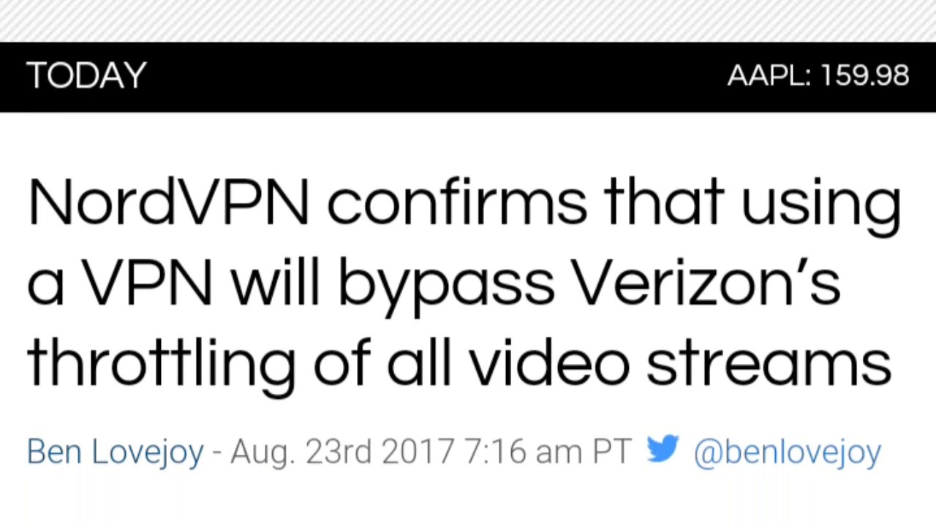Click the Aug. 23rd 2017 publish date
This screenshot has height=526, width=936.
point(343,451)
